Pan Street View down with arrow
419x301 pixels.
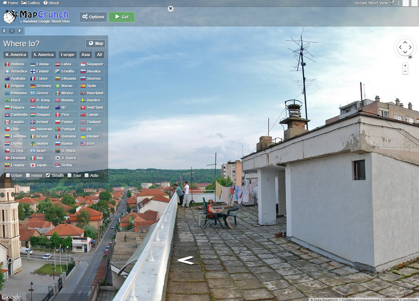point(405,53)
